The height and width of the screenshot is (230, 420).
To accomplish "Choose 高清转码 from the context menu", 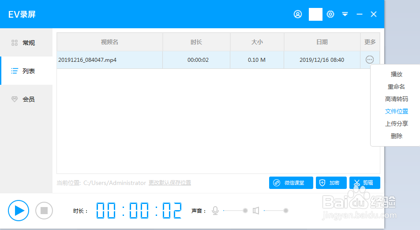I will coord(397,99).
